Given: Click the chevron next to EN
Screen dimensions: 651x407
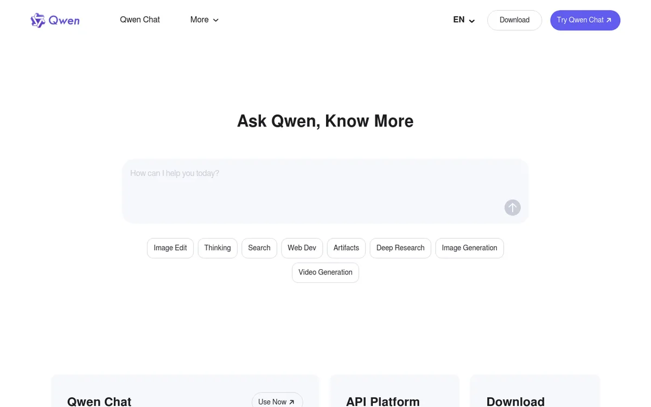Looking at the screenshot, I should pos(471,21).
